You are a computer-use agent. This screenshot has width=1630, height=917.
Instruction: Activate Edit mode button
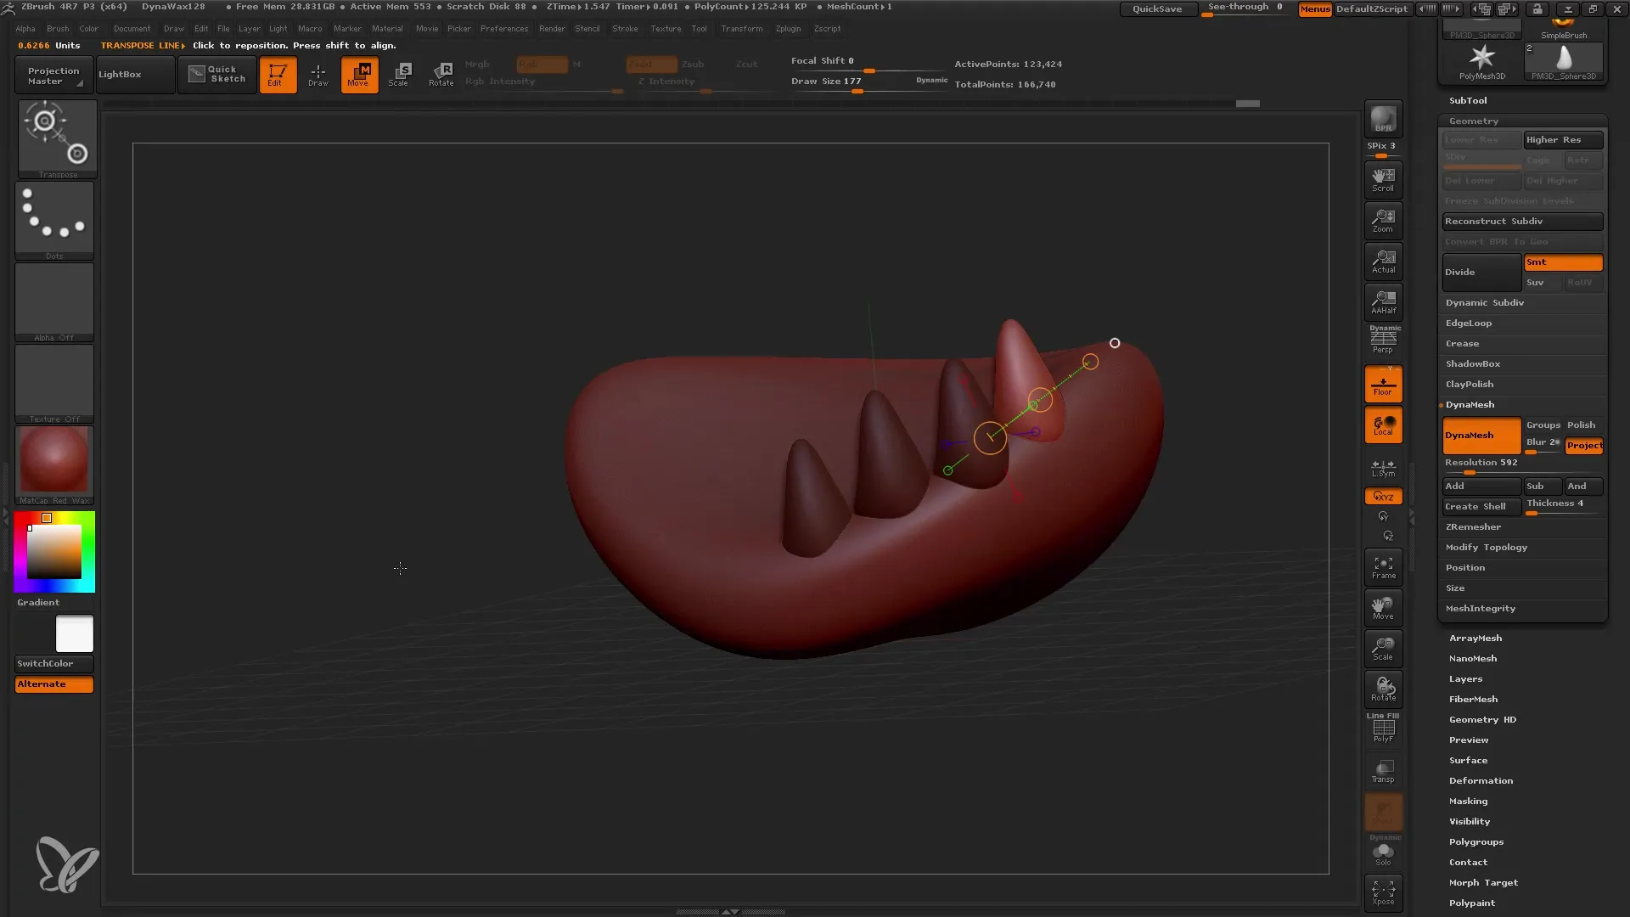click(278, 75)
